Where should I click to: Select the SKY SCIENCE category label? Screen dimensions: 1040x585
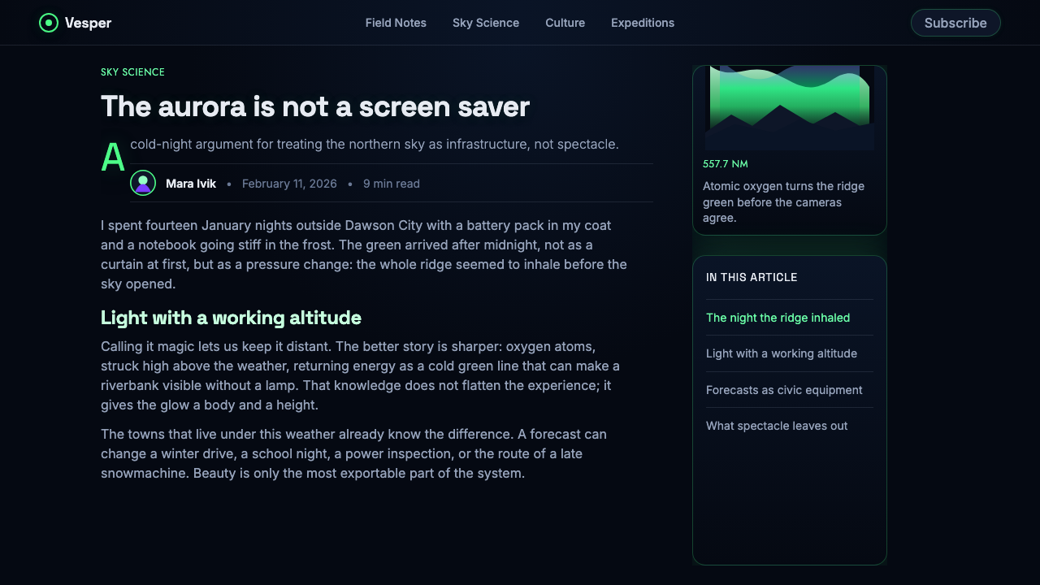point(132,72)
